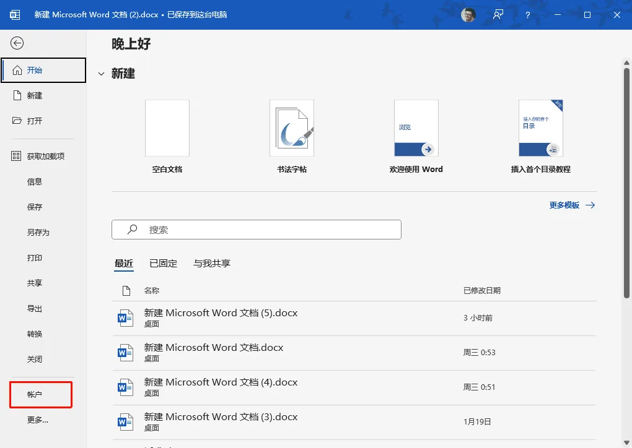Click the feedback person icon in title bar
Image resolution: width=632 pixels, height=448 pixels.
[498, 15]
